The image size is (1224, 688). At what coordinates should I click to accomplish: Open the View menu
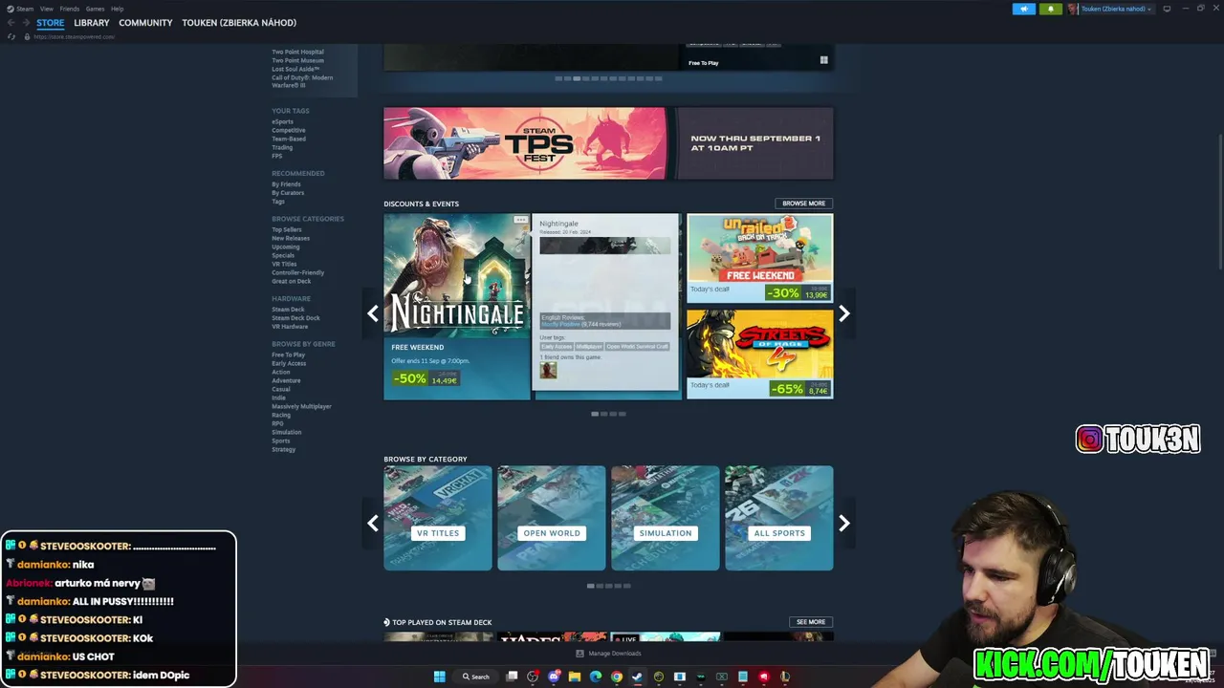46,9
